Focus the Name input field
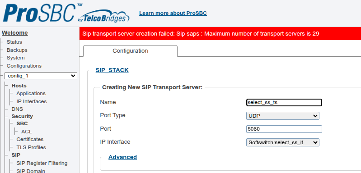Image resolution: width=361 pixels, height=173 pixels. pos(284,103)
